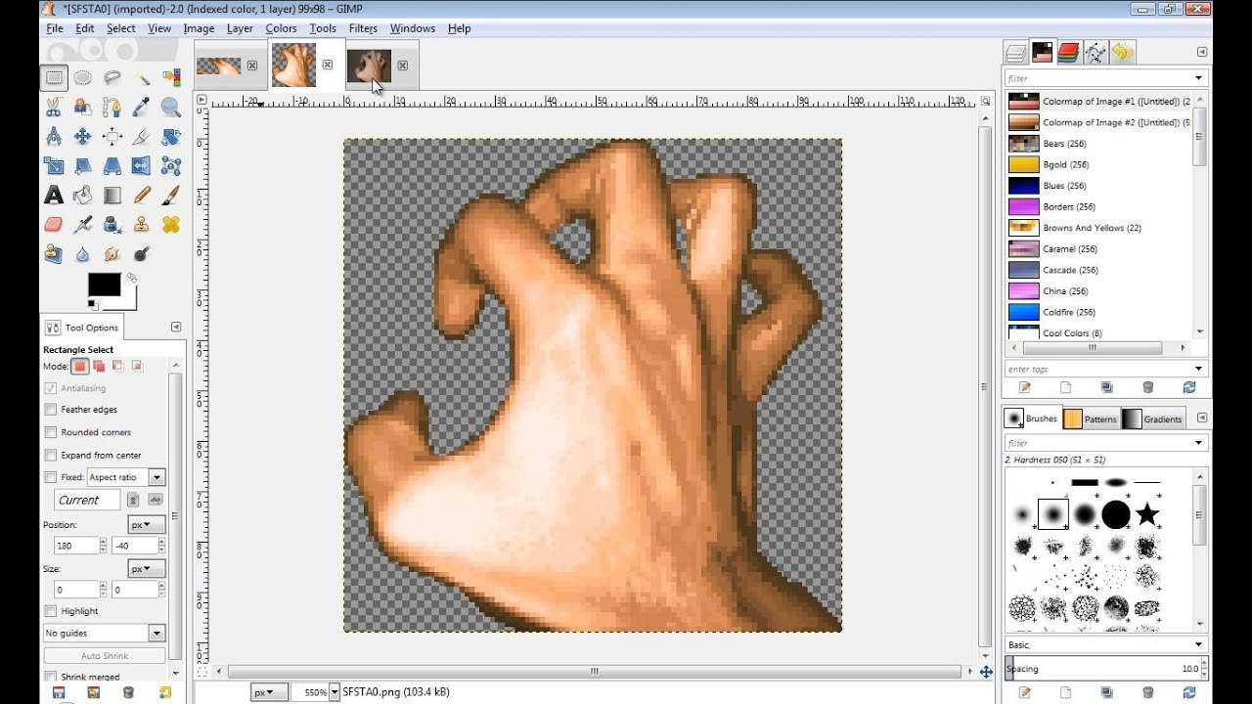
Task: Open the No guides dropdown
Action: click(x=105, y=633)
